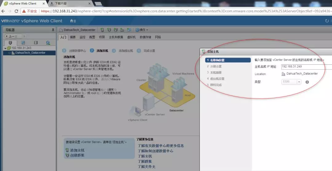
Task: Click the 上一页 back button in navigator
Action: click(13, 36)
